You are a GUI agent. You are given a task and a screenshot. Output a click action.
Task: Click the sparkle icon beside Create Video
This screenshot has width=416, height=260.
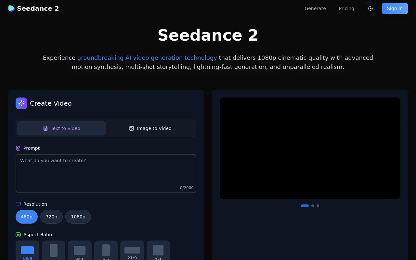[21, 103]
